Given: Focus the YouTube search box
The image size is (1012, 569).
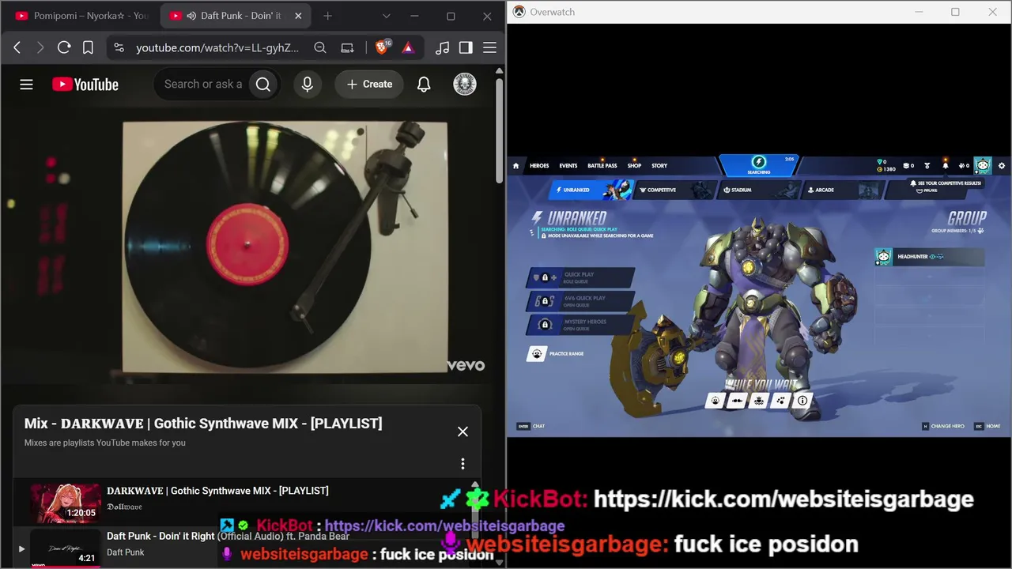Looking at the screenshot, I should tap(202, 84).
